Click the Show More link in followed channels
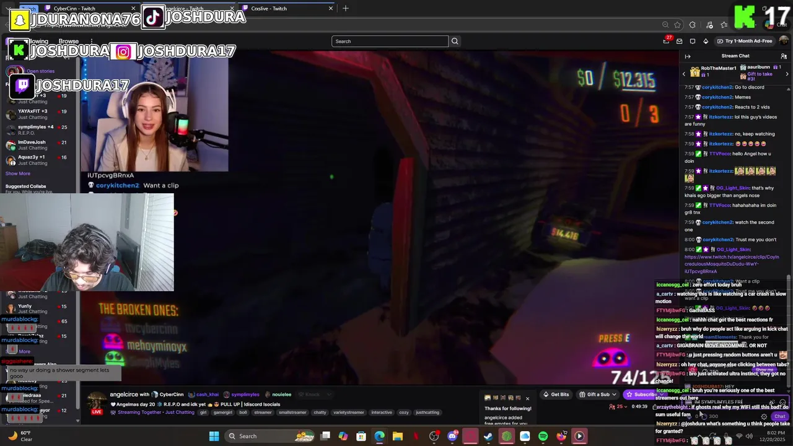 tap(17, 173)
